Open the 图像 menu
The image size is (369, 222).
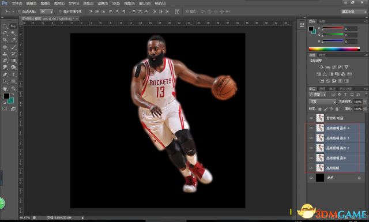coord(45,3)
